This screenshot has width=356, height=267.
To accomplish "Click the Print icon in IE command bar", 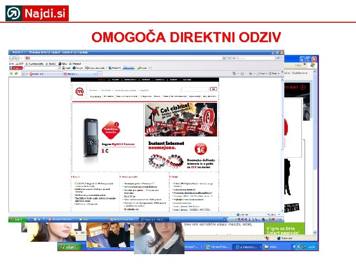I will pos(250,74).
